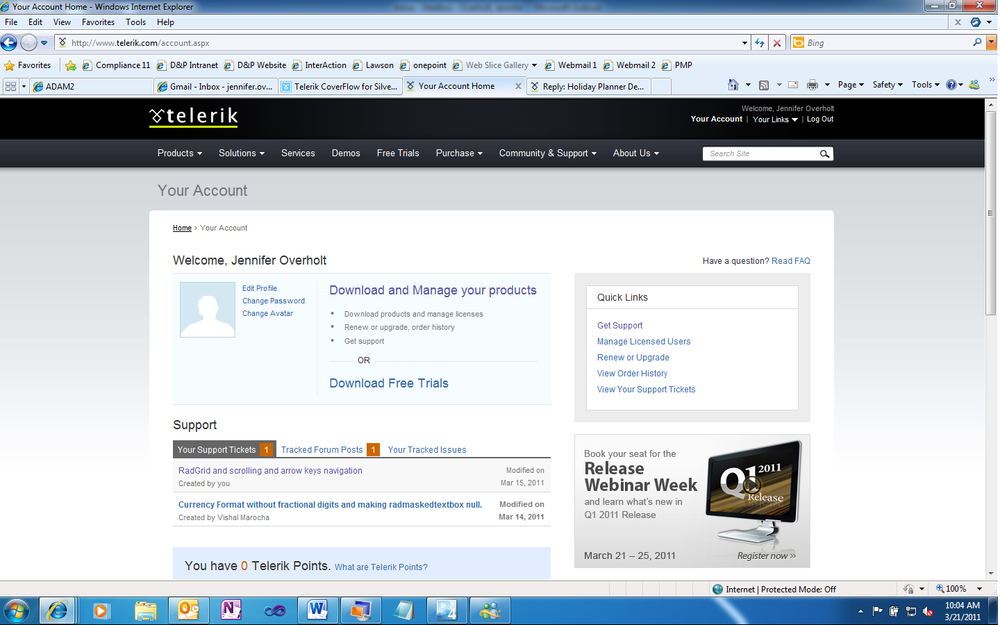Expand the Your Links dropdown
1000x625 pixels.
[775, 119]
